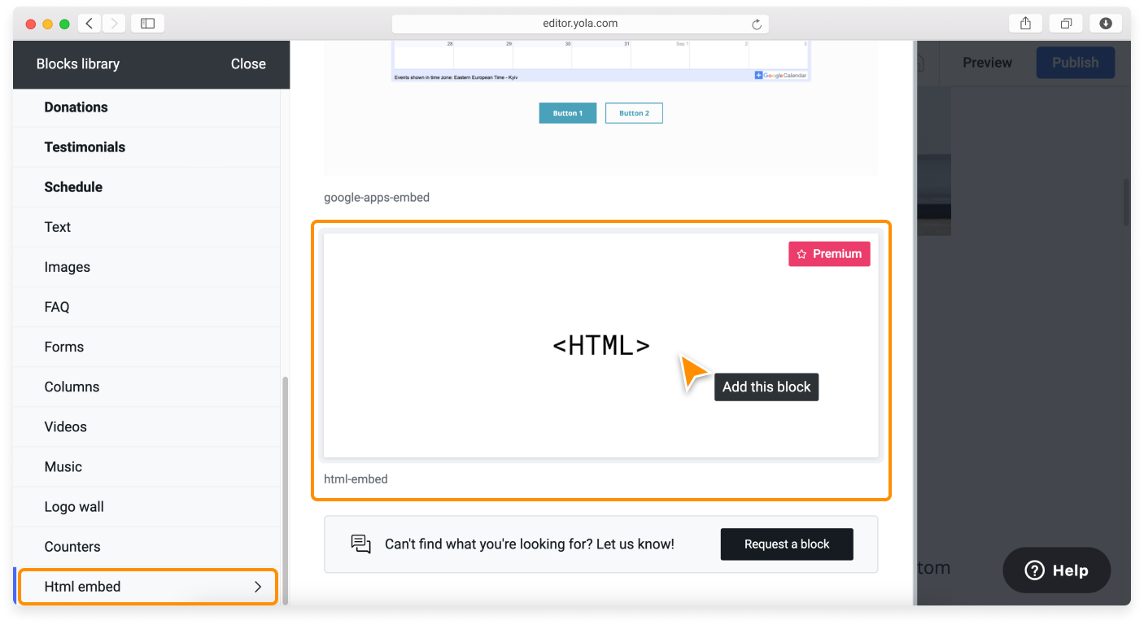Click the chat bubble icon beside the request banner
Image resolution: width=1144 pixels, height=625 pixels.
(360, 544)
